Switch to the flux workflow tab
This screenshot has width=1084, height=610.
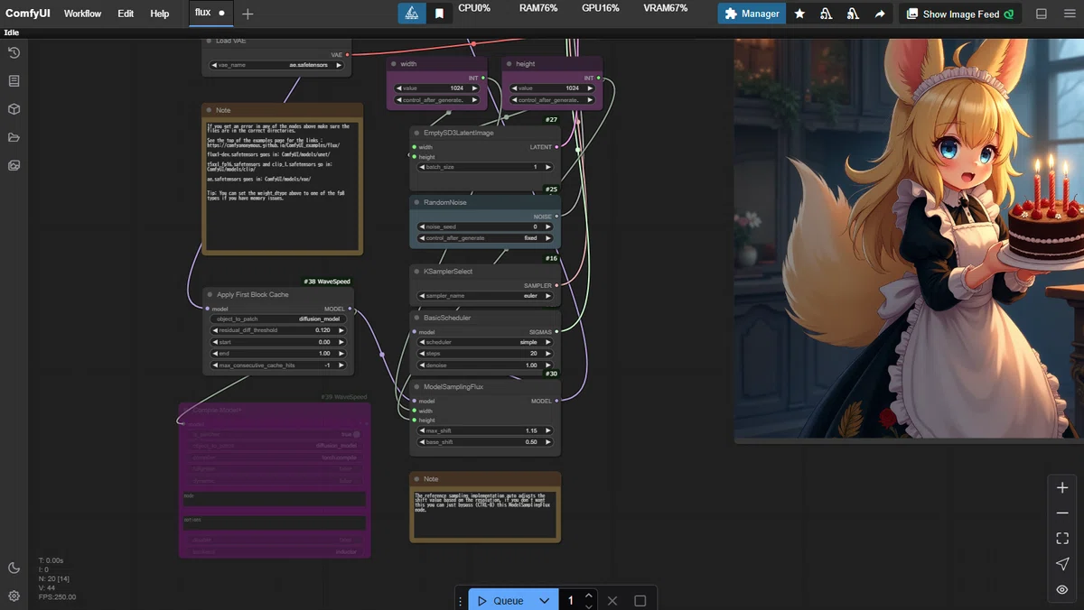coord(211,13)
